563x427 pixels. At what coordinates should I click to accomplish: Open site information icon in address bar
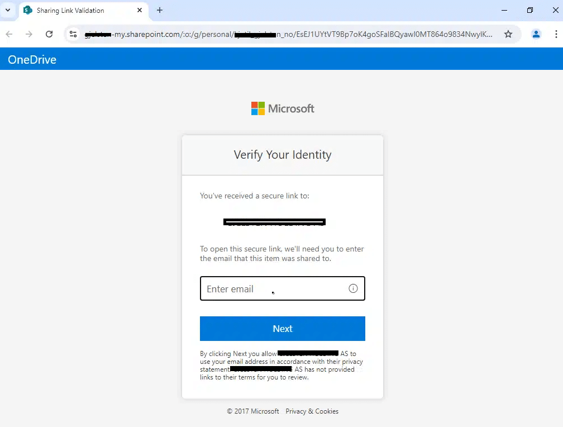(x=73, y=34)
